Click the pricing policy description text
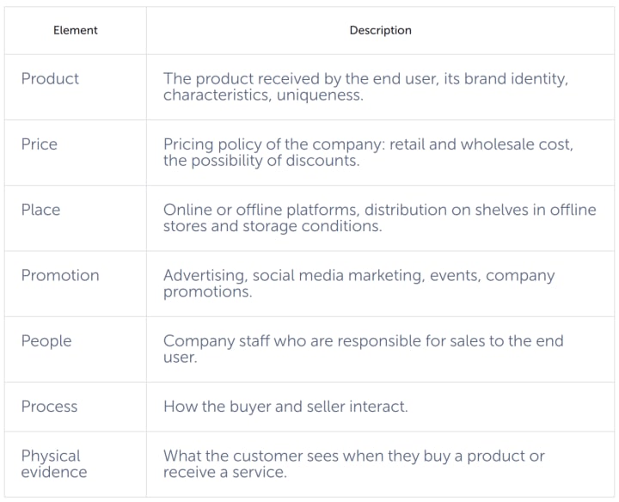The image size is (619, 502). tap(368, 152)
